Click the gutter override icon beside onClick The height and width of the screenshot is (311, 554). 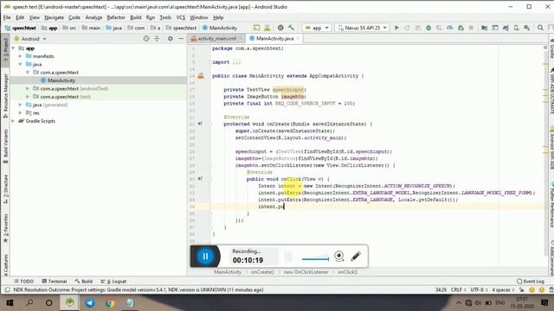[200, 179]
